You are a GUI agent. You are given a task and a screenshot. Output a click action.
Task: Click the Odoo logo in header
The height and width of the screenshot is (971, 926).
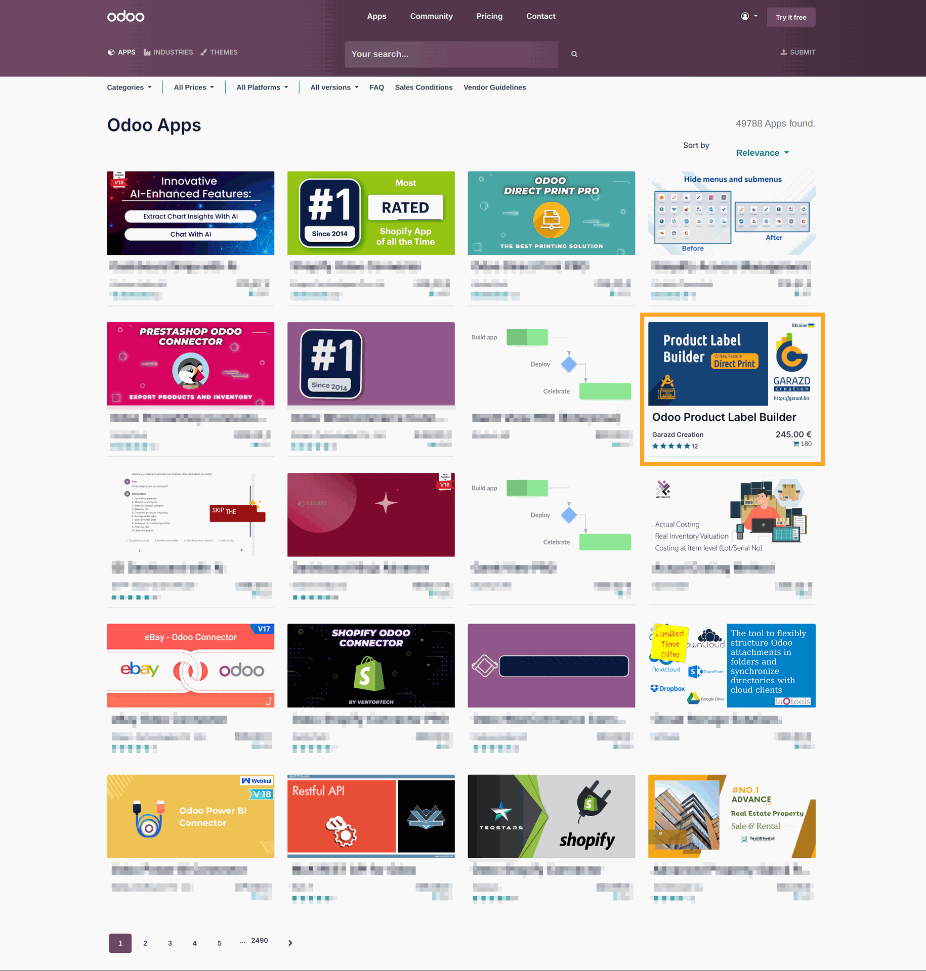click(125, 16)
